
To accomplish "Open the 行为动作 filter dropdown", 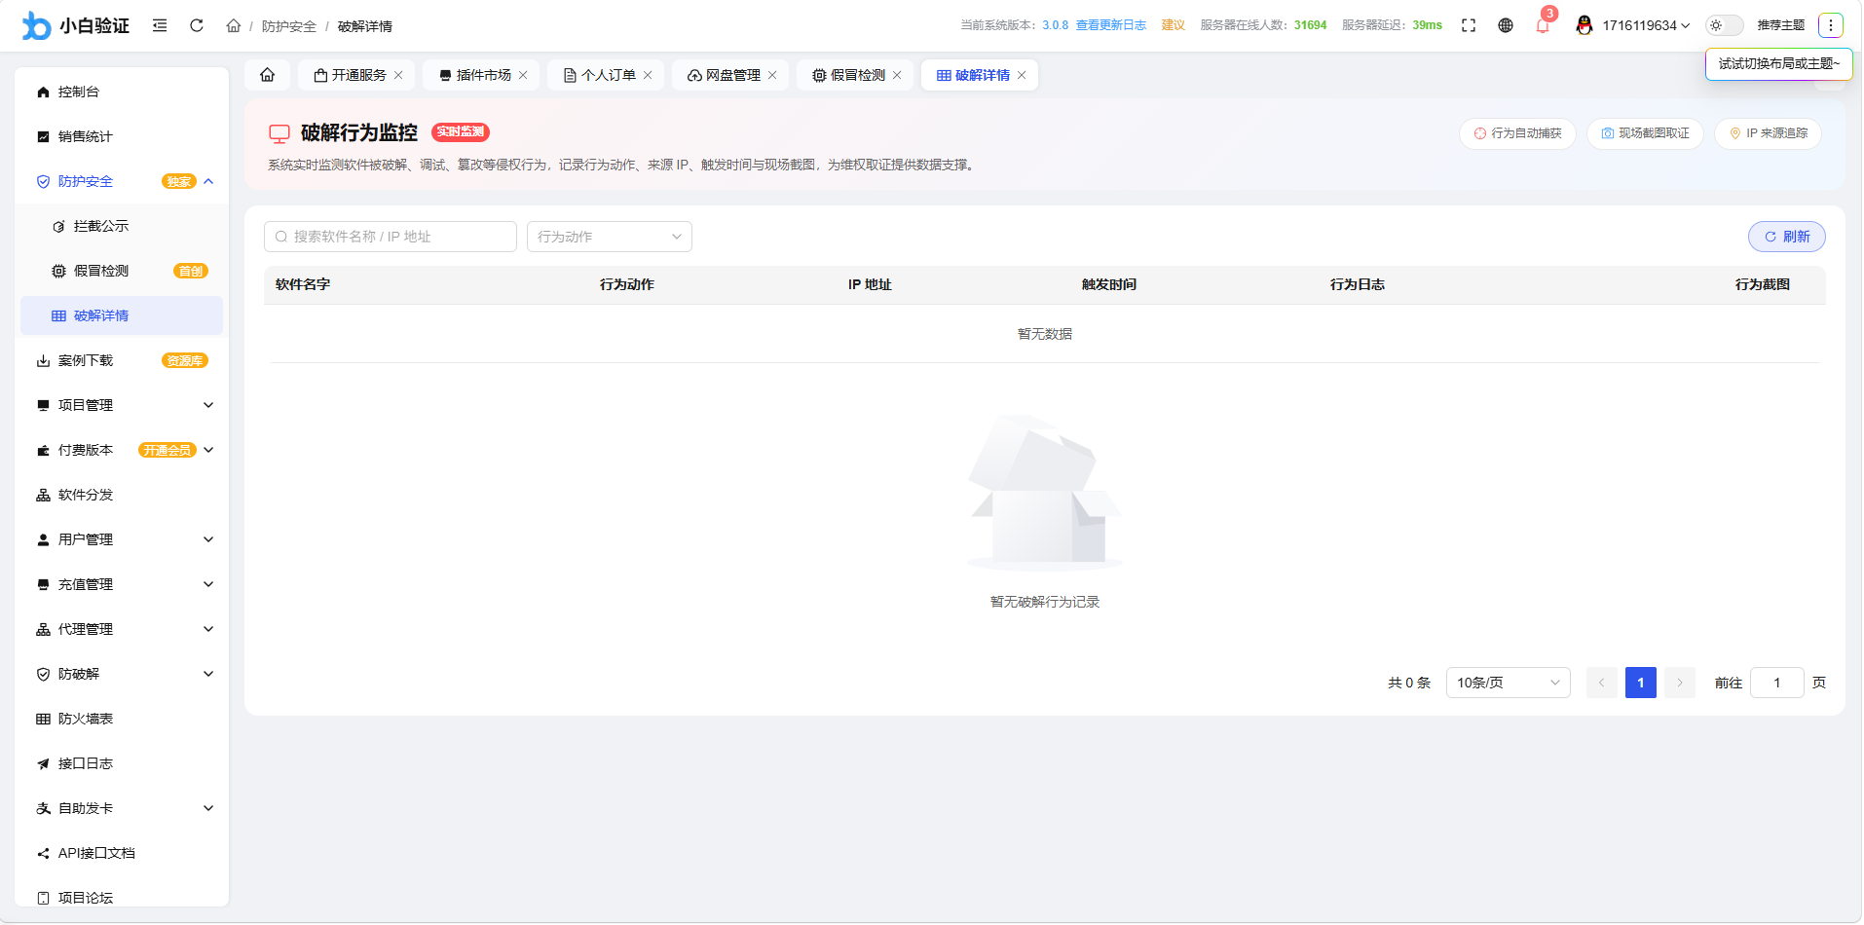I will coord(610,237).
